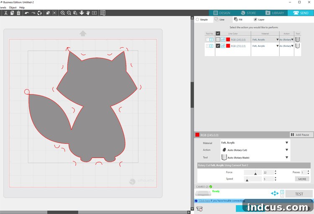Click the Undo arrow icon

27,13
